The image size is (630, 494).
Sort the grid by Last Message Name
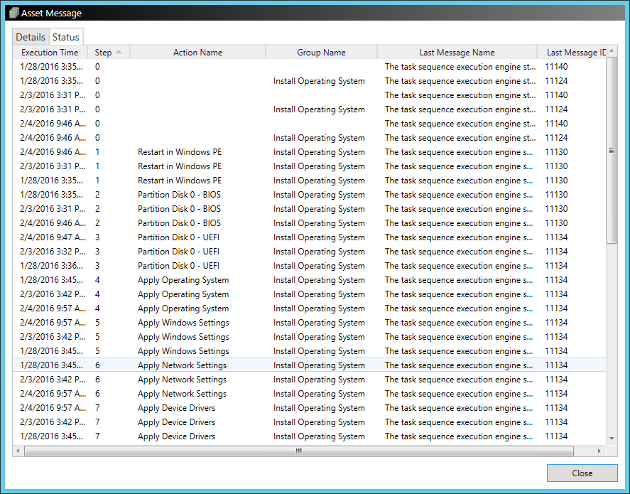[x=457, y=52]
